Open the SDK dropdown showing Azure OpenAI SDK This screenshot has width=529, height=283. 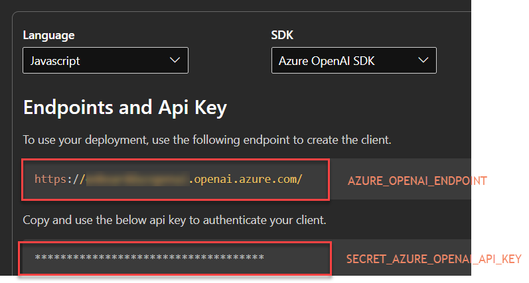(354, 60)
